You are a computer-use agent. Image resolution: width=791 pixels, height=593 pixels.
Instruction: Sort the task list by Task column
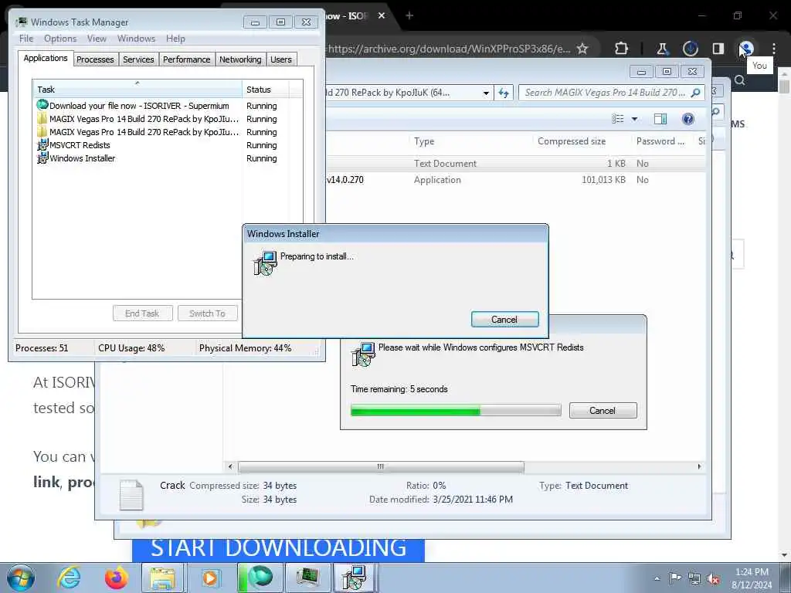[137, 90]
